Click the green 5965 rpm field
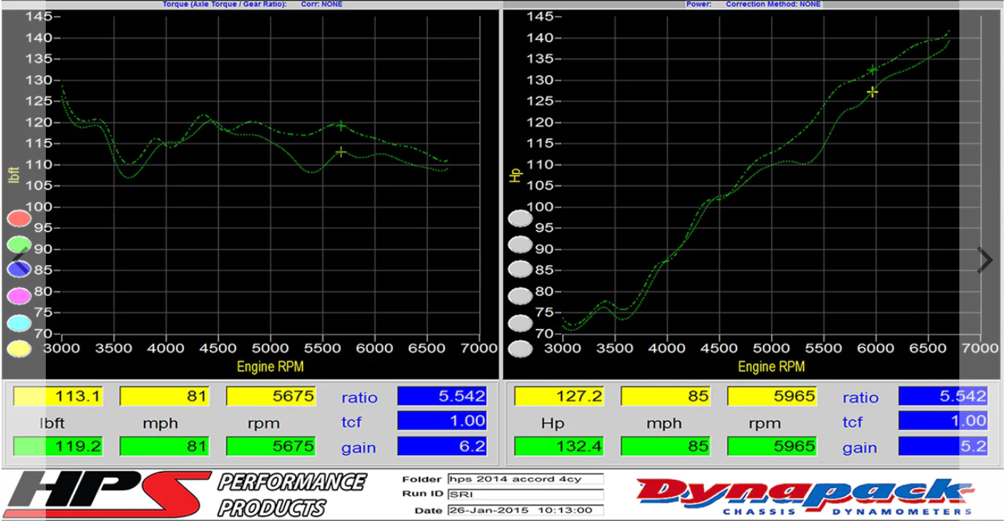 (772, 446)
